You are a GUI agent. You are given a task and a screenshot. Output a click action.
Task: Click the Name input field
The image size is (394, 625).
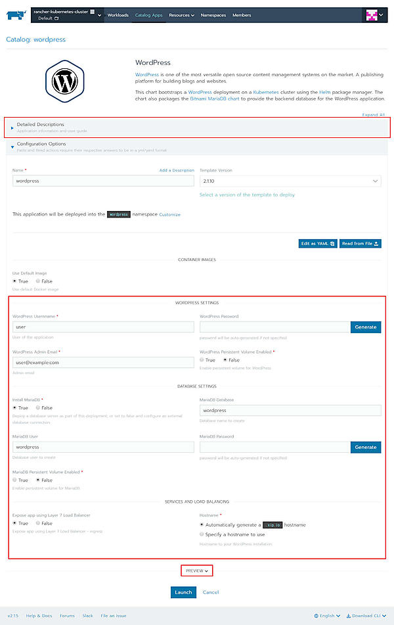(103, 181)
